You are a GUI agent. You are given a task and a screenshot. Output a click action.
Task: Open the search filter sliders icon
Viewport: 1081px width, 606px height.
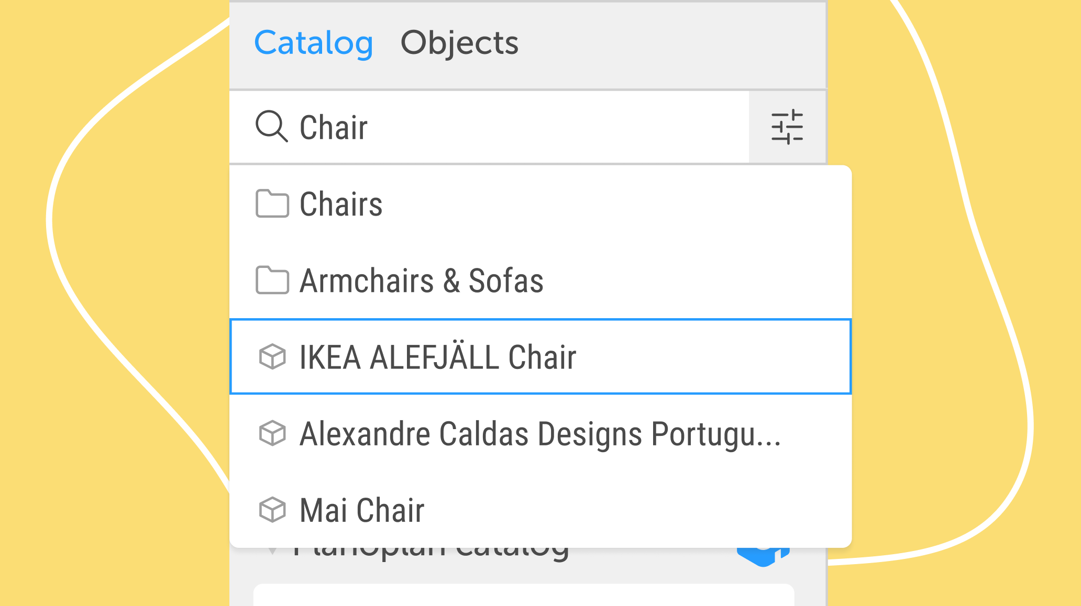tap(787, 127)
